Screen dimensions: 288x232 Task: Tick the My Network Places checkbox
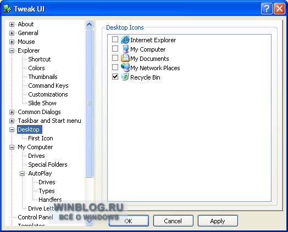tap(115, 67)
